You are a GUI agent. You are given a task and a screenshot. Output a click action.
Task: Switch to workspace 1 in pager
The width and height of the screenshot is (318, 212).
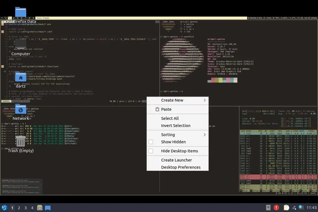[x=12, y=208]
